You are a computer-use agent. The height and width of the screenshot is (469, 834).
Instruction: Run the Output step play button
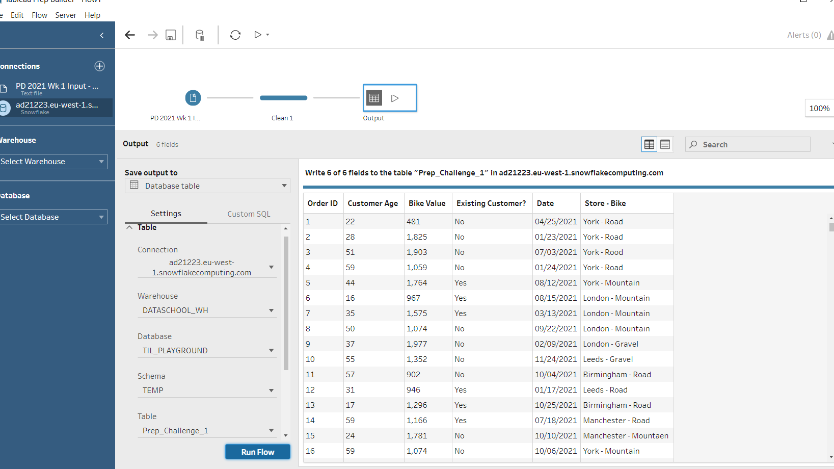[395, 98]
